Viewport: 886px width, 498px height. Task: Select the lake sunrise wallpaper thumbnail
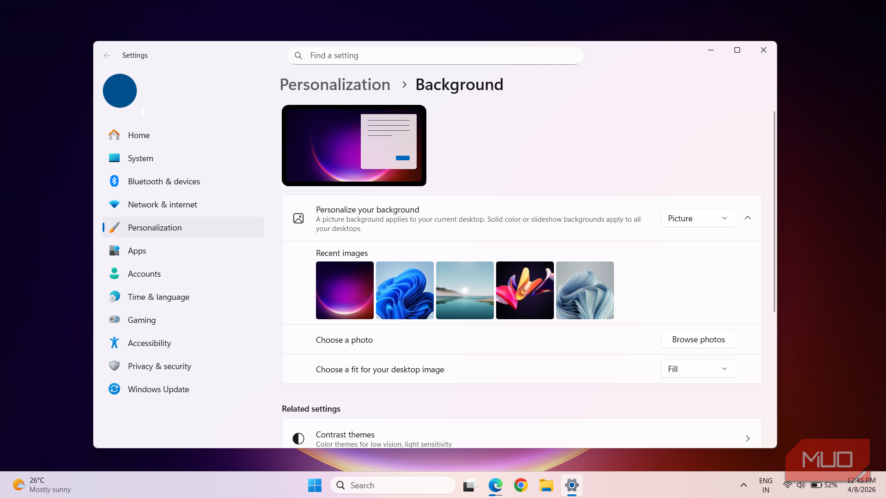(465, 290)
